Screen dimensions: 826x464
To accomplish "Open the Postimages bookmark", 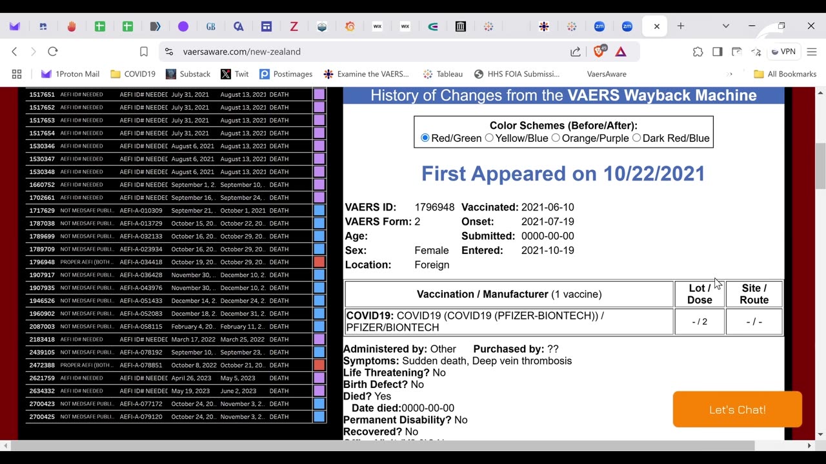I will pos(286,74).
